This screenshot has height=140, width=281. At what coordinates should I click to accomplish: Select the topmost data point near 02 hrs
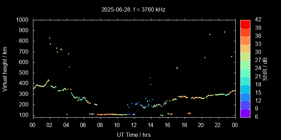50,38
